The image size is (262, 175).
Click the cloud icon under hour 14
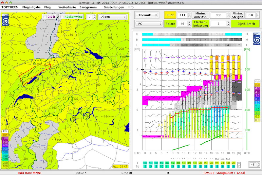206,159
